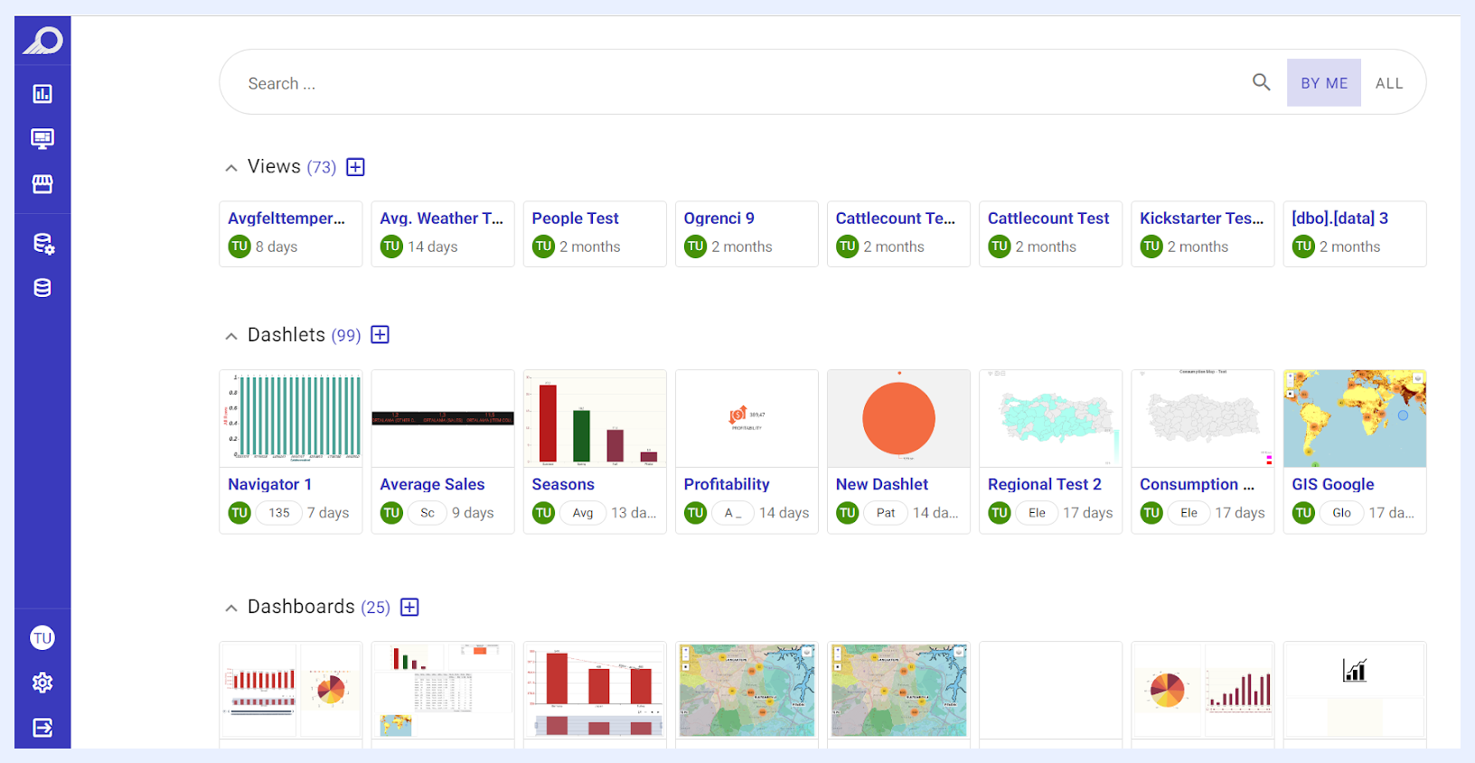Screen dimensions: 1475x763
Task: Click in the Search input field
Action: coord(741,83)
